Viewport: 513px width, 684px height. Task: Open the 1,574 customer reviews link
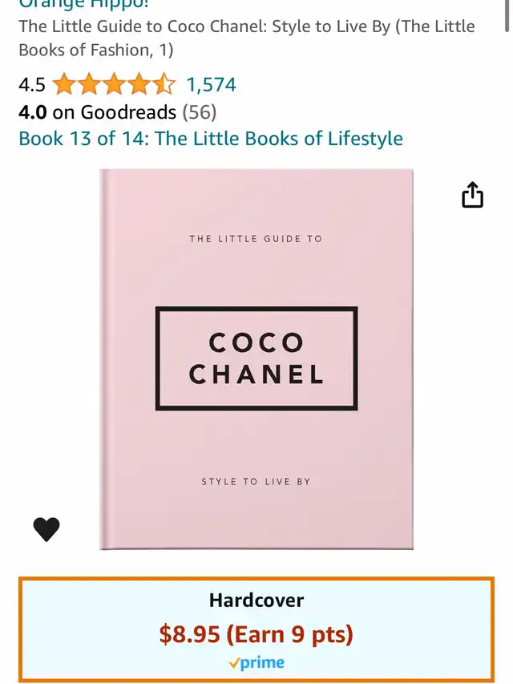click(211, 85)
